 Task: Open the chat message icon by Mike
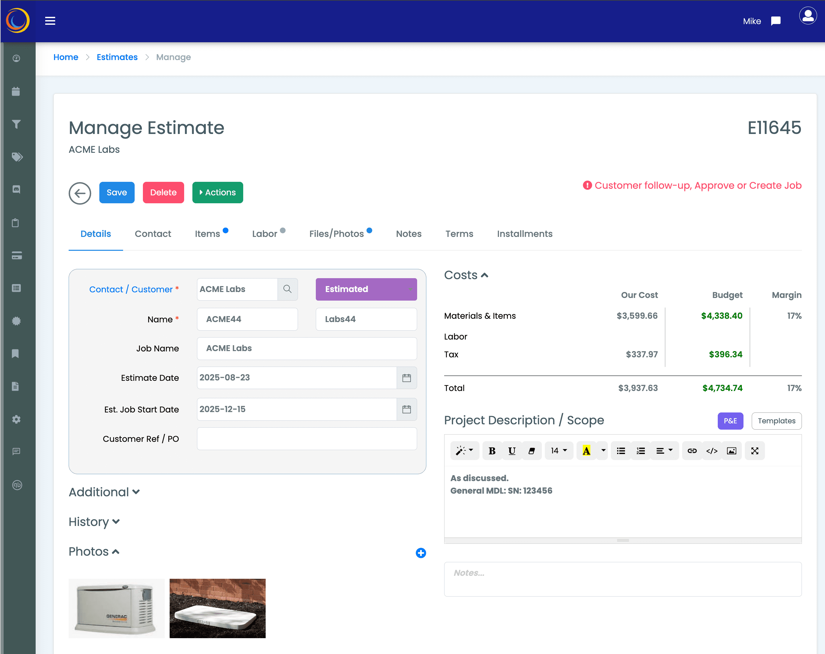click(775, 21)
